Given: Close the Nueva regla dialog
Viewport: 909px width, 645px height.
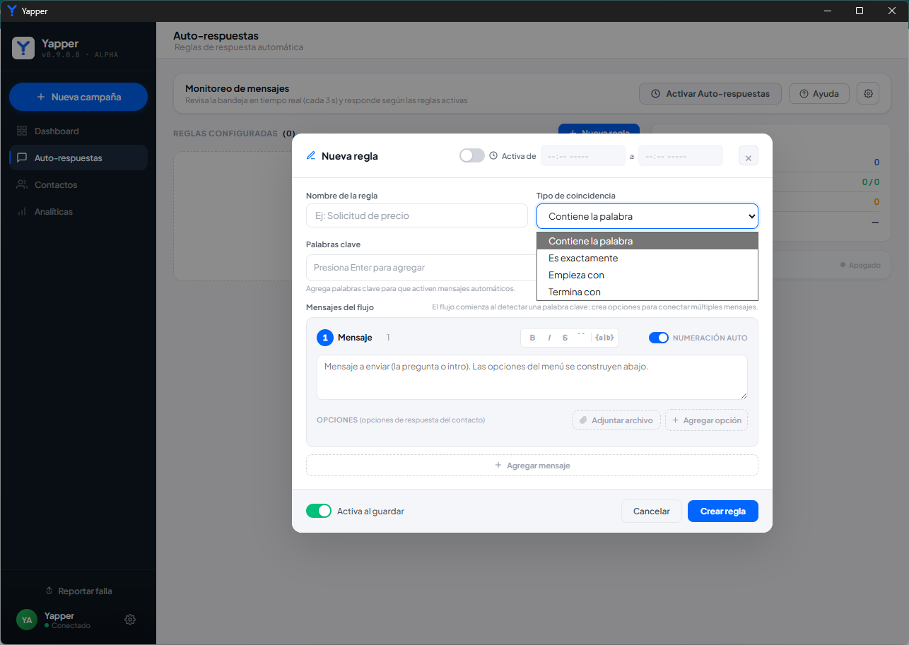Looking at the screenshot, I should [x=749, y=156].
